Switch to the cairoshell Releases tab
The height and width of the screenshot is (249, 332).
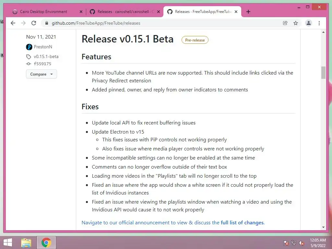123,12
